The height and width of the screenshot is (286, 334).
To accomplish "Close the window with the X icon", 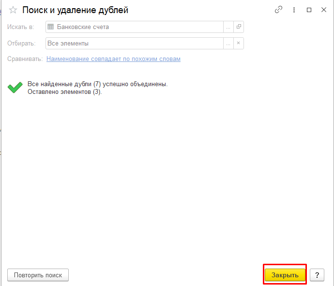I will [x=323, y=10].
